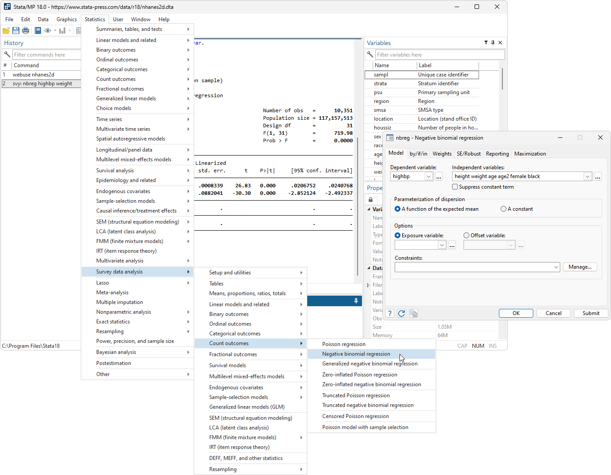Choose Zero-inflated Poisson regression
611x475 pixels.
(372, 375)
